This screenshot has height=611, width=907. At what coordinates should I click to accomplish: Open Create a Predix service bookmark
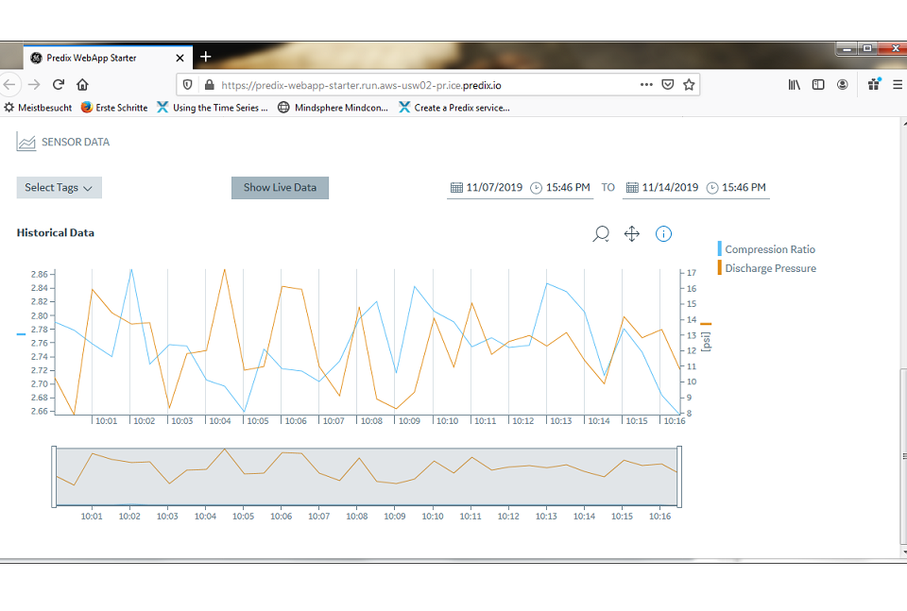pyautogui.click(x=454, y=108)
